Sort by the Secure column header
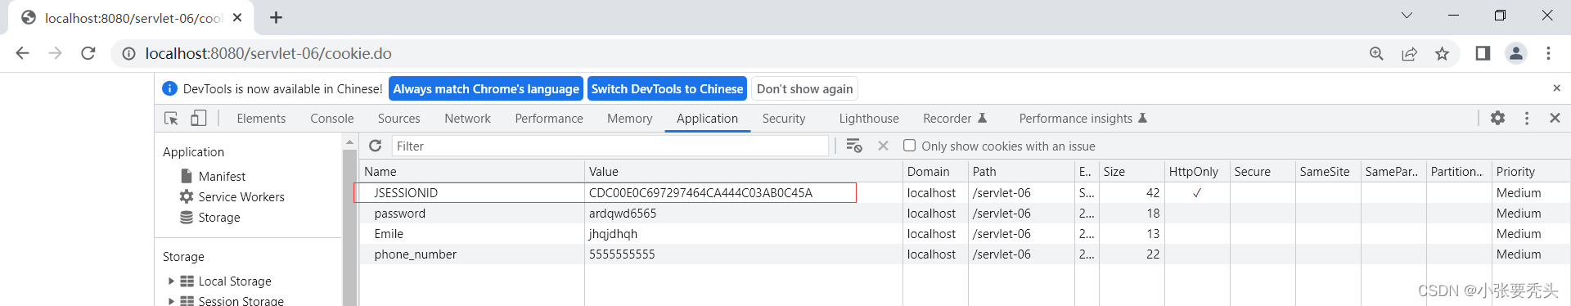 [1263, 171]
